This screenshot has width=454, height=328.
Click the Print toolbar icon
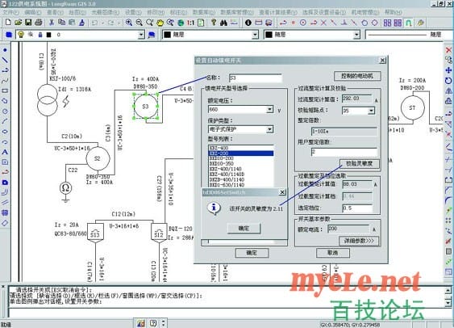point(38,23)
